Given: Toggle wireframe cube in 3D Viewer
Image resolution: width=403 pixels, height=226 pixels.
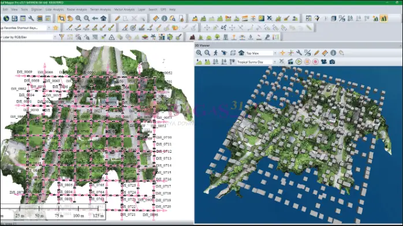Looking at the screenshot, I should coord(233,53).
